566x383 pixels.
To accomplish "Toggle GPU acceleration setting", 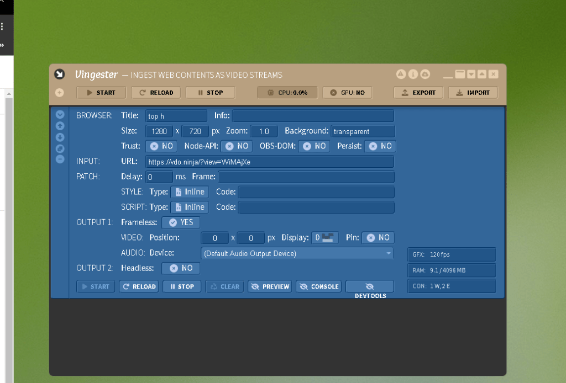I will point(347,93).
